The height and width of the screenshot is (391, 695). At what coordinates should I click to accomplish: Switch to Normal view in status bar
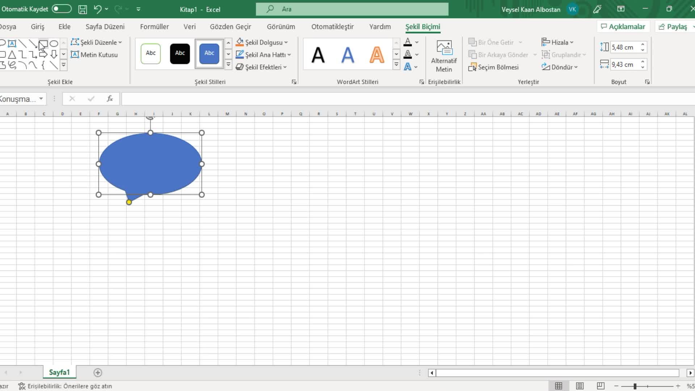click(559, 386)
